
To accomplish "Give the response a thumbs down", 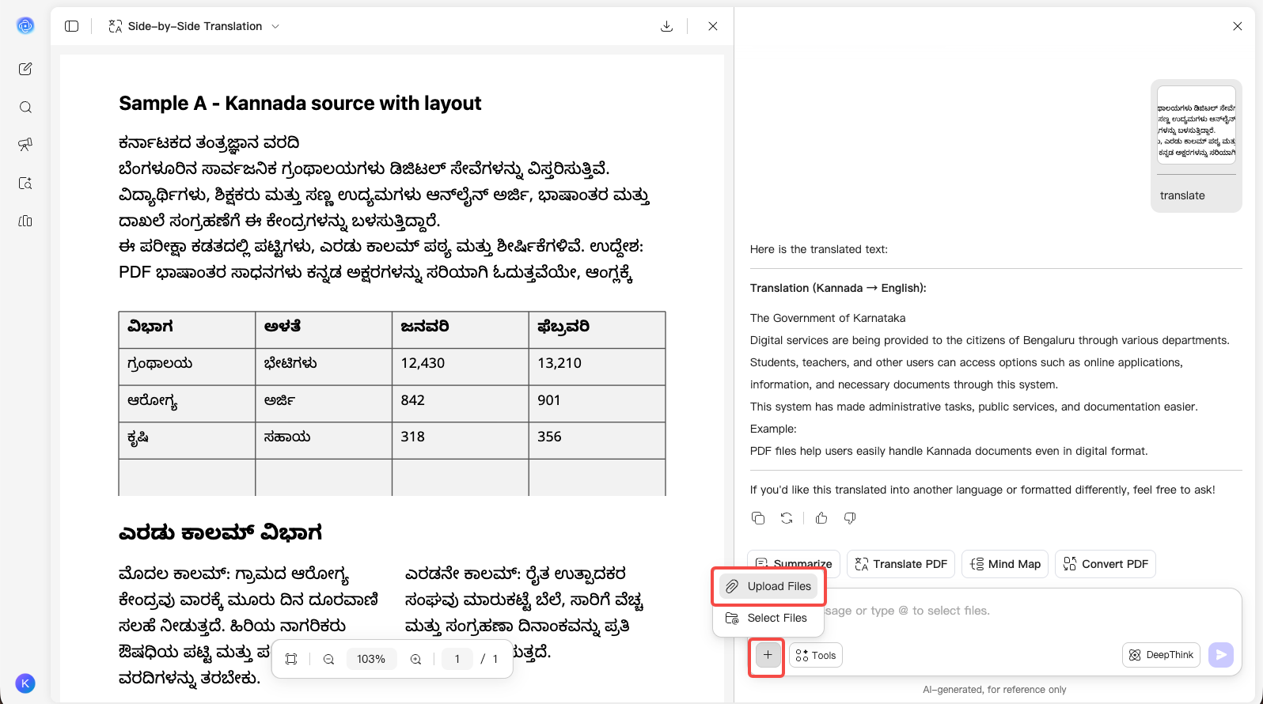I will (x=850, y=518).
